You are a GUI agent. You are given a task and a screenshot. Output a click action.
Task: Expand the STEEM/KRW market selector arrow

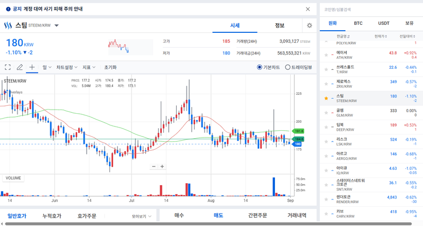[x=57, y=25]
